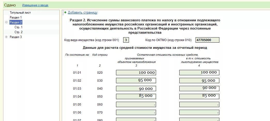Click row code 050 text
Image resolution: width=270 pixels, height=121 pixels.
pyautogui.click(x=100, y=97)
